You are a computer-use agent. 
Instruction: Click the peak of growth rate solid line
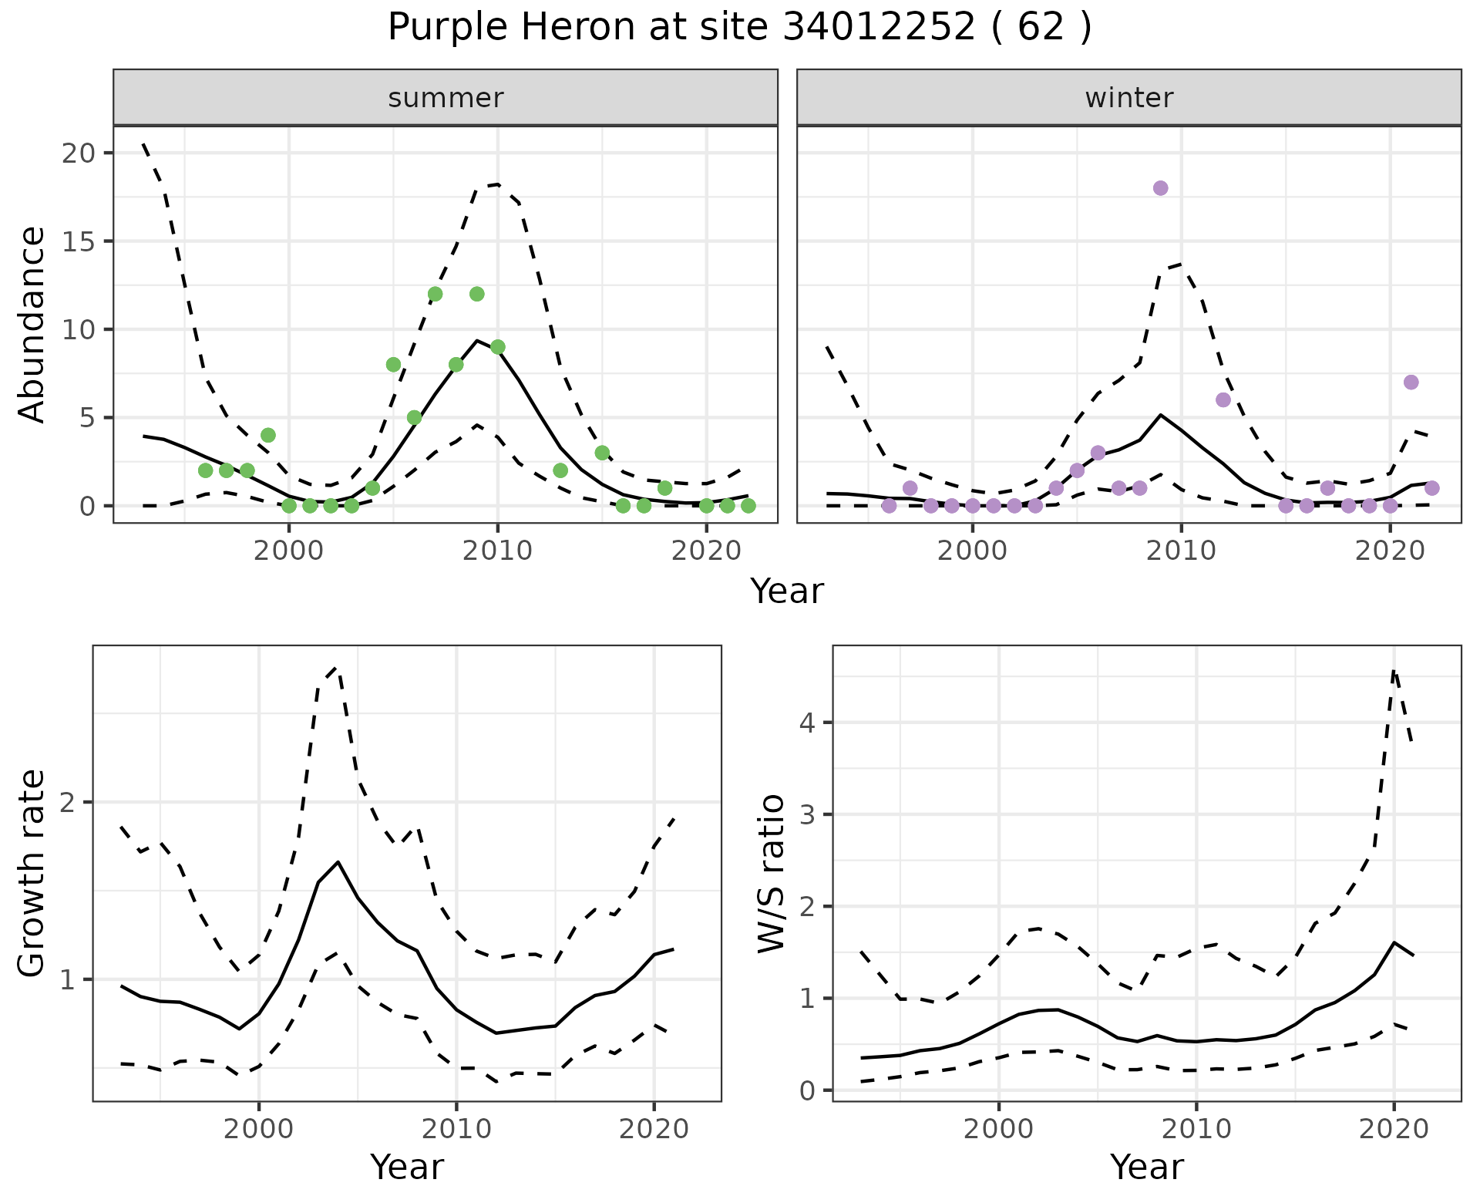click(x=338, y=861)
